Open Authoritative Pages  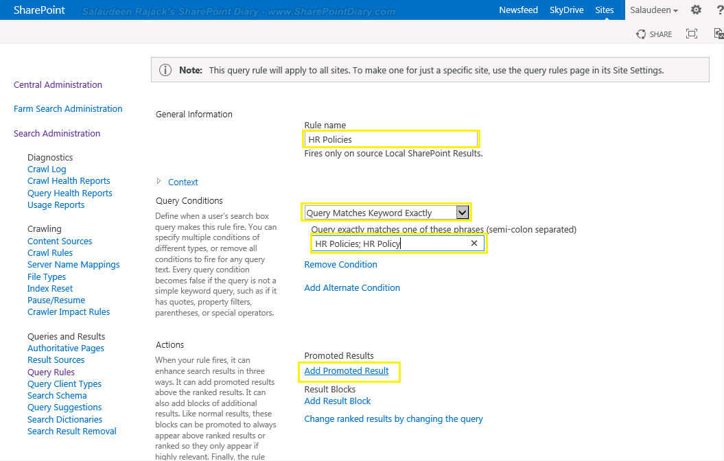(66, 348)
